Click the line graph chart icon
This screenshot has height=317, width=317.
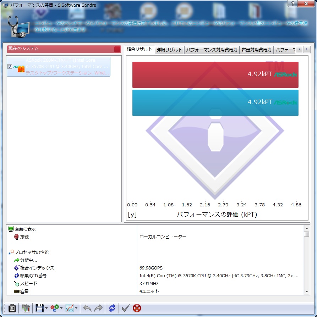pyautogui.click(x=70, y=308)
